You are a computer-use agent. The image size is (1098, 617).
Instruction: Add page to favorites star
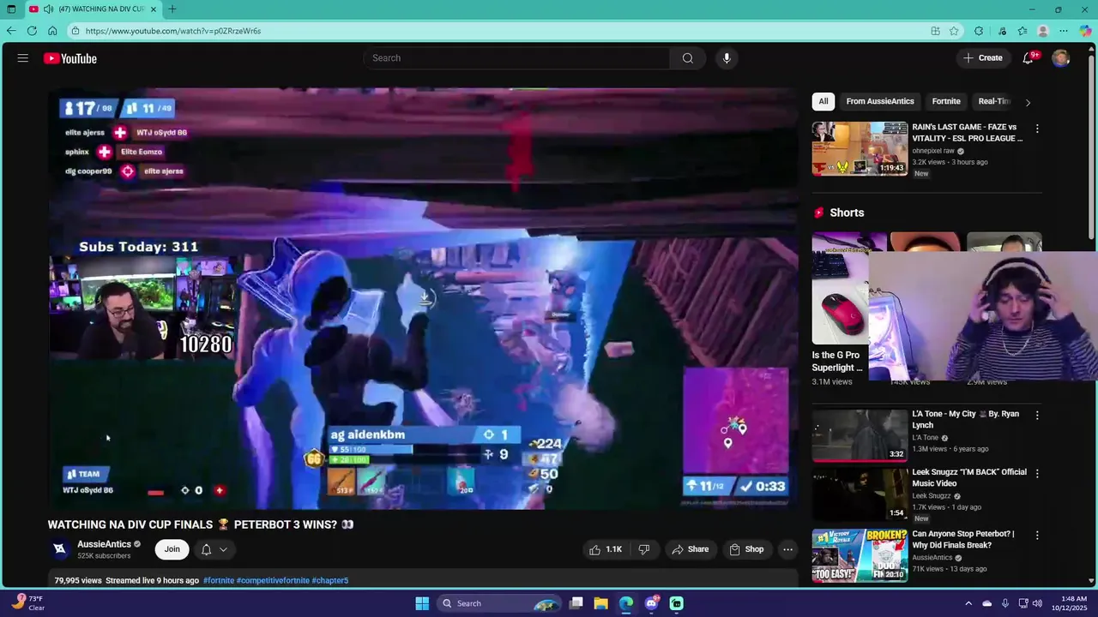coord(954,31)
